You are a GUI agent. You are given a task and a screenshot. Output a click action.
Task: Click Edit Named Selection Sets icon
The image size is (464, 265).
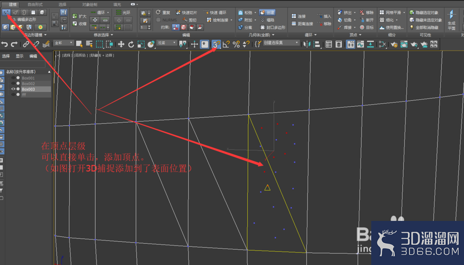[x=258, y=45]
